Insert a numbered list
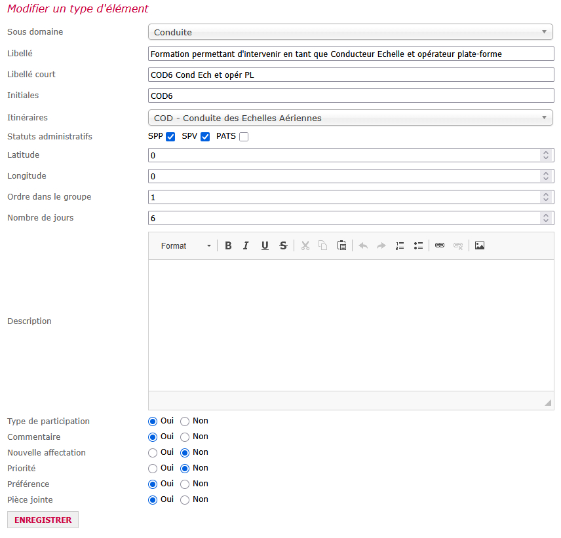Image resolution: width=561 pixels, height=538 pixels. 400,246
